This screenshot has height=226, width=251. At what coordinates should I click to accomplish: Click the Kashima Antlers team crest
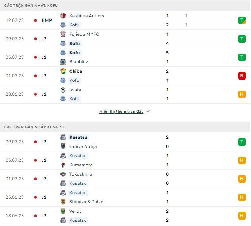[x=63, y=16]
